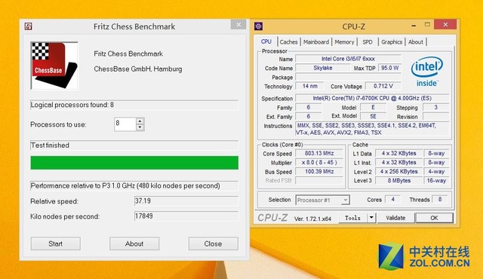Click the Multiplier value 'x 8.0 ( 8 - 45 )'

point(319,162)
